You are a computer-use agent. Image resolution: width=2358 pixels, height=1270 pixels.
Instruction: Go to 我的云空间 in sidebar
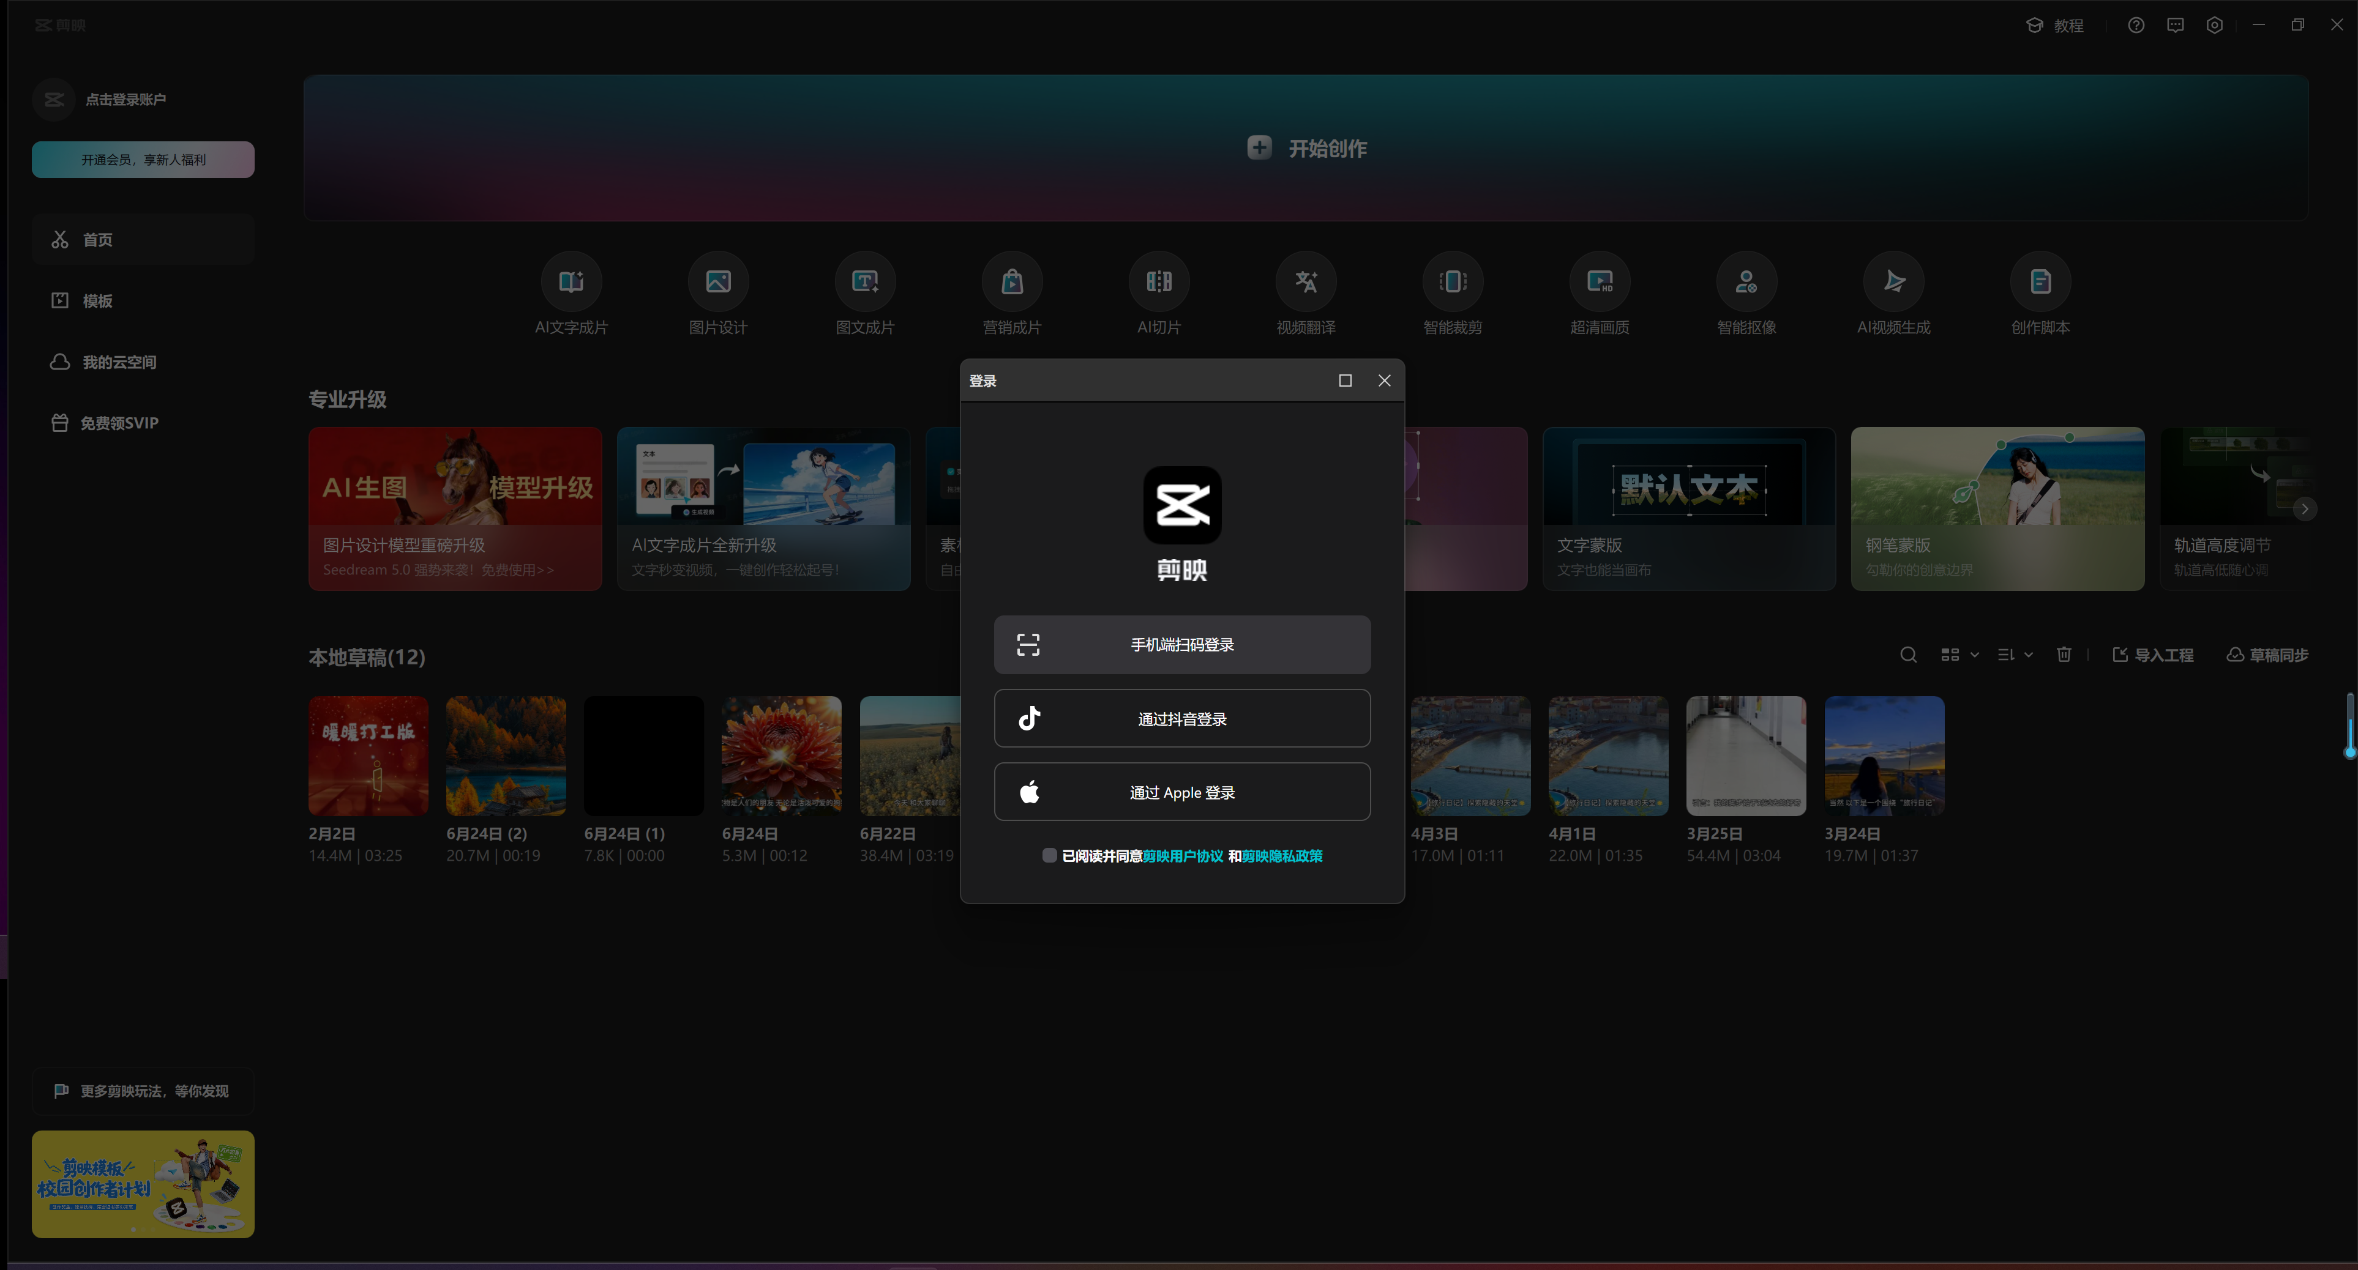[118, 362]
